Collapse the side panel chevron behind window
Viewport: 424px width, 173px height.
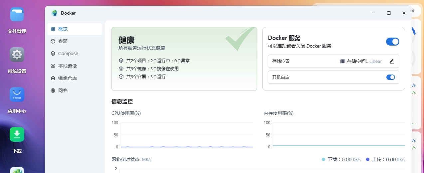(x=413, y=11)
